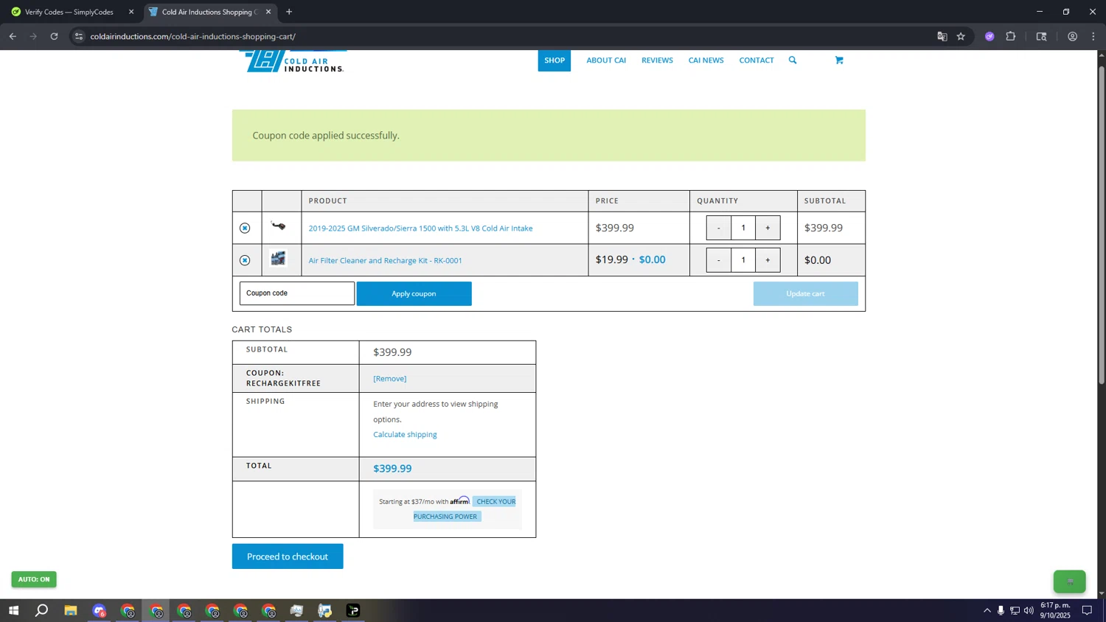Click the Calculate shipping link

tap(405, 435)
